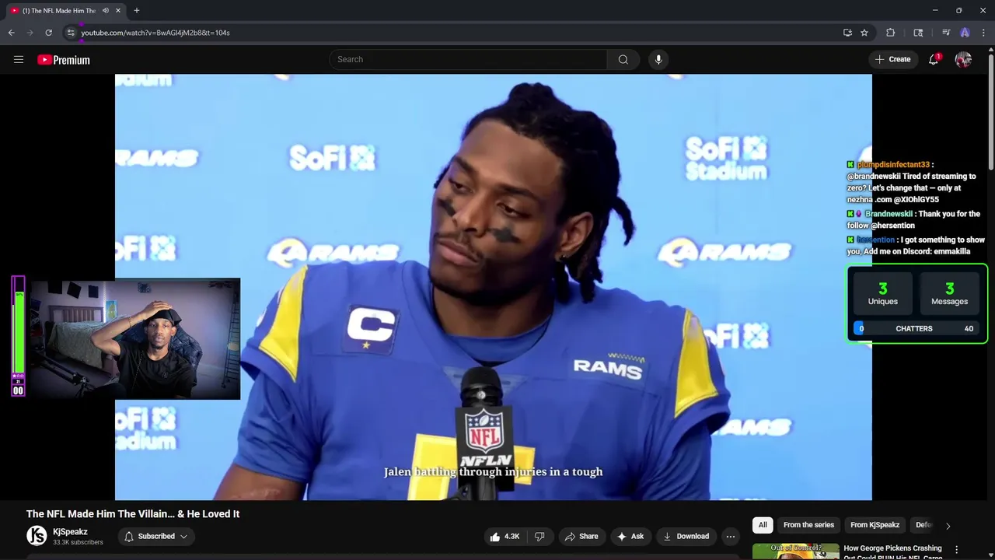
Task: Open the notifications bell
Action: 934,60
